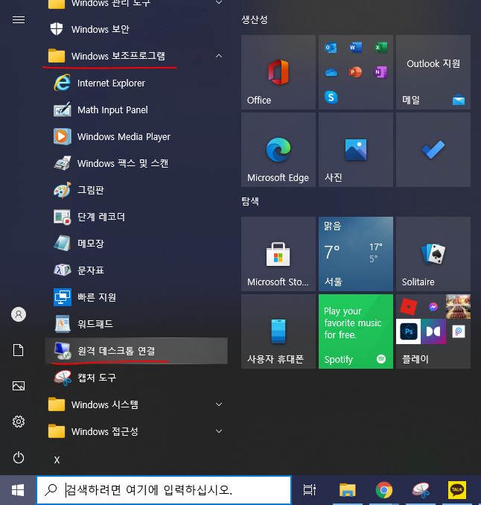Open Skype from the Office apps tile

coord(331,97)
